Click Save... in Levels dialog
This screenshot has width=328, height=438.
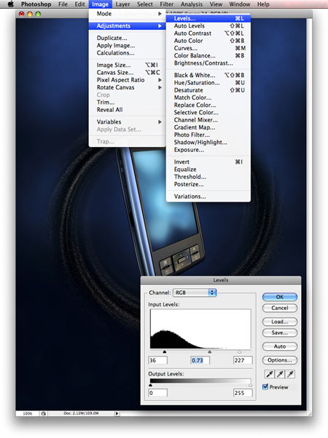[280, 333]
